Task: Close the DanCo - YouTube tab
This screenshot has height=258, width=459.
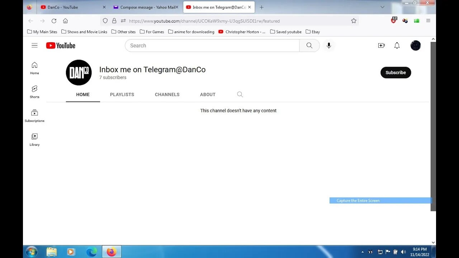Action: pos(104,7)
